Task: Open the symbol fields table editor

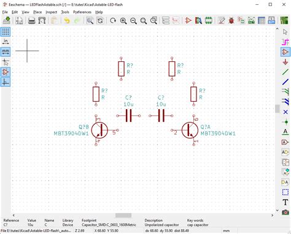Action: point(262,20)
